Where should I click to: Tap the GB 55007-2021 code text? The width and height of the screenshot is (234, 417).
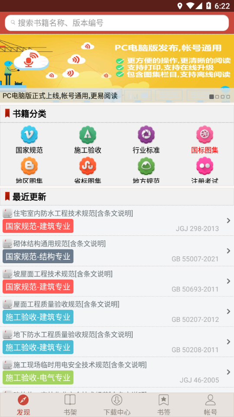click(x=195, y=259)
